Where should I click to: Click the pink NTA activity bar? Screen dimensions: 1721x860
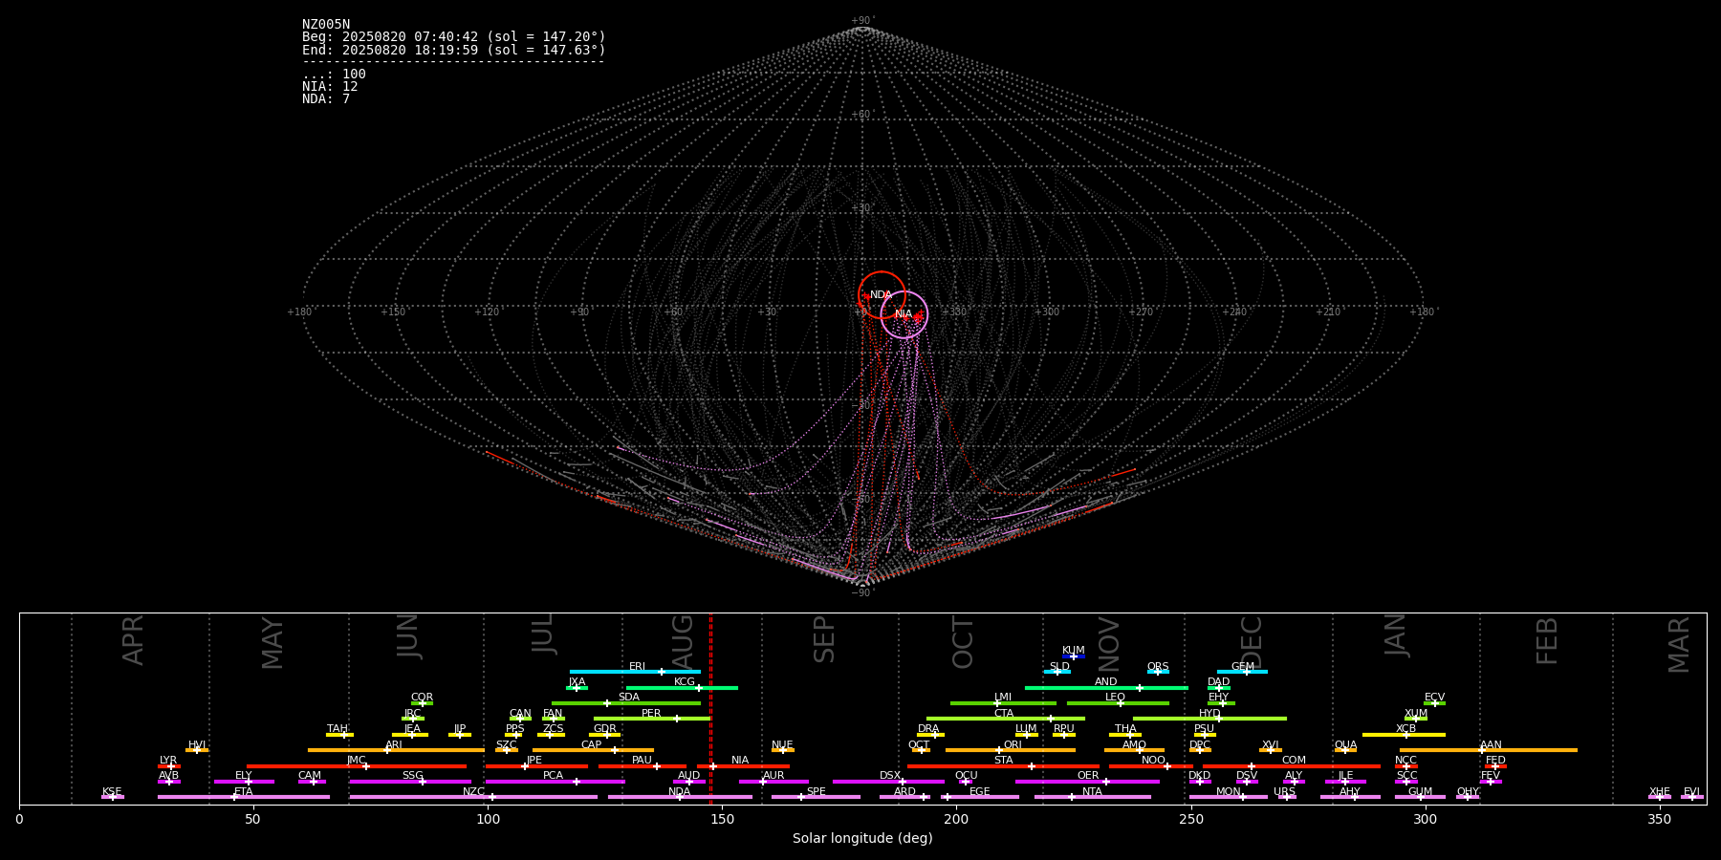(1093, 797)
